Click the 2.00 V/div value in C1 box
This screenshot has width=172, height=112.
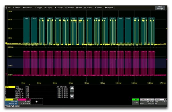click(x=14, y=102)
